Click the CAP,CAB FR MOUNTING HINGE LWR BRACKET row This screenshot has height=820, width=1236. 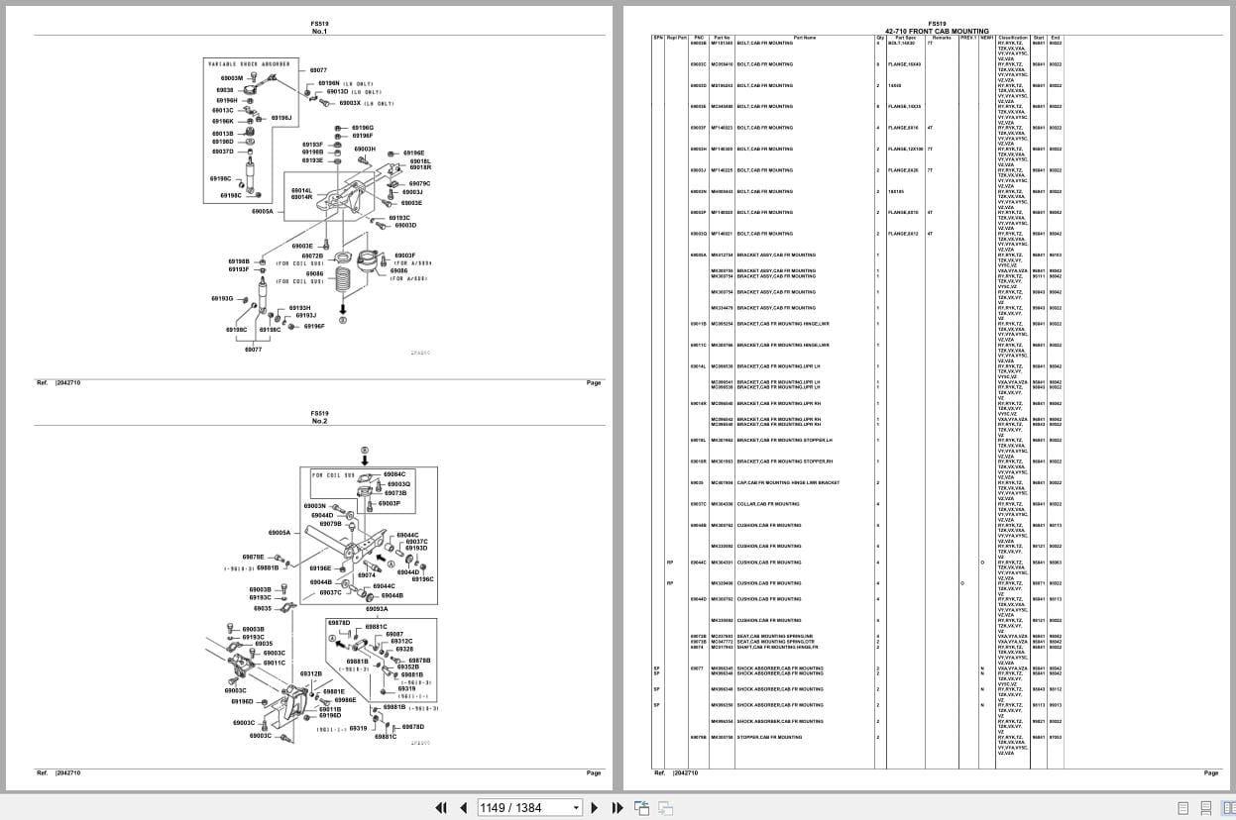point(857,483)
